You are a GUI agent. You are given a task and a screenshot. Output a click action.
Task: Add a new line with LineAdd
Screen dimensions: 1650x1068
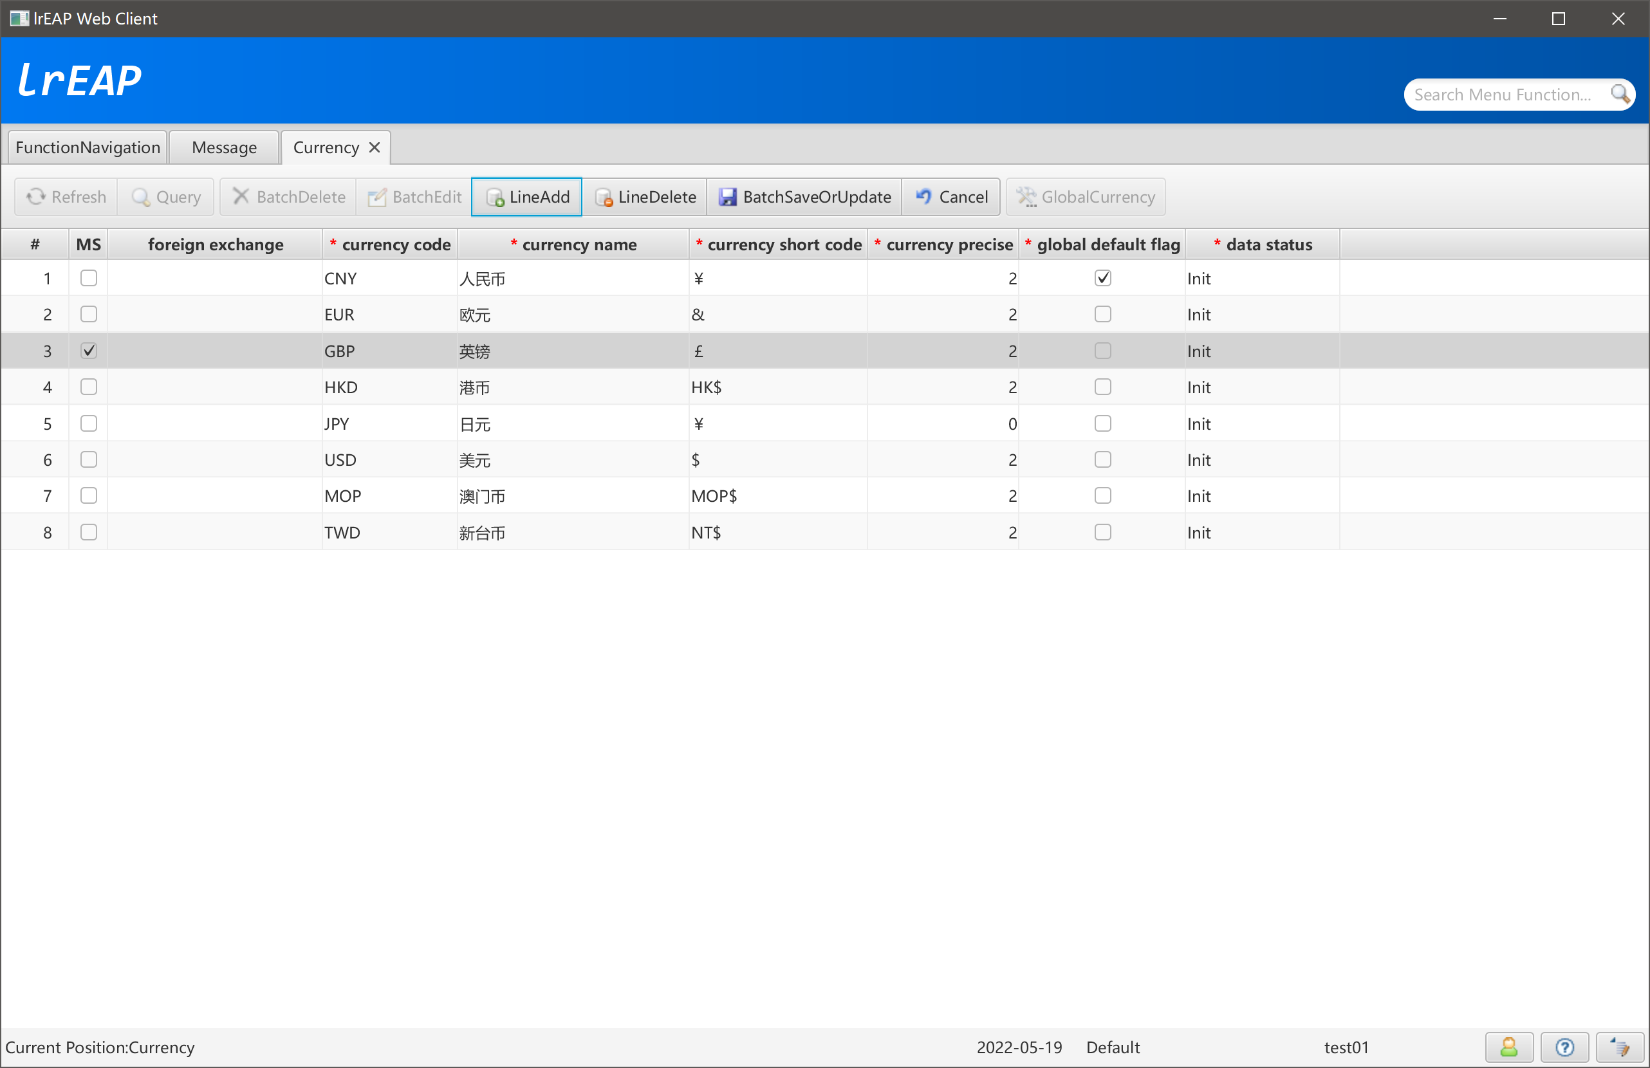(x=527, y=197)
